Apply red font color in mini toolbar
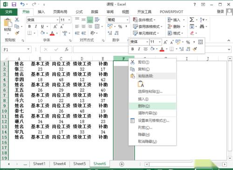Screen dimensions: 233x170 162,49
